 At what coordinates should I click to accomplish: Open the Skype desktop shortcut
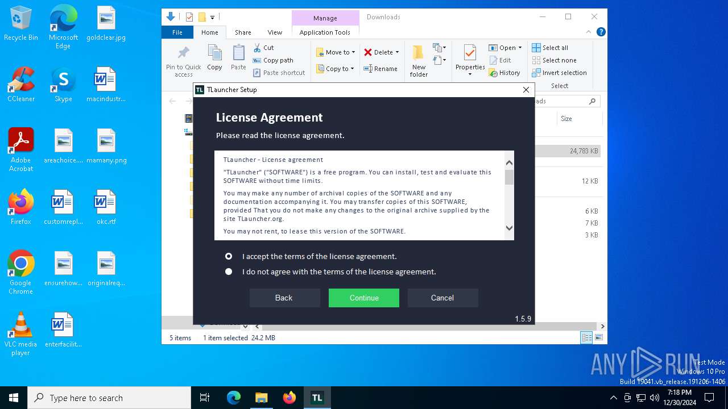(63, 85)
